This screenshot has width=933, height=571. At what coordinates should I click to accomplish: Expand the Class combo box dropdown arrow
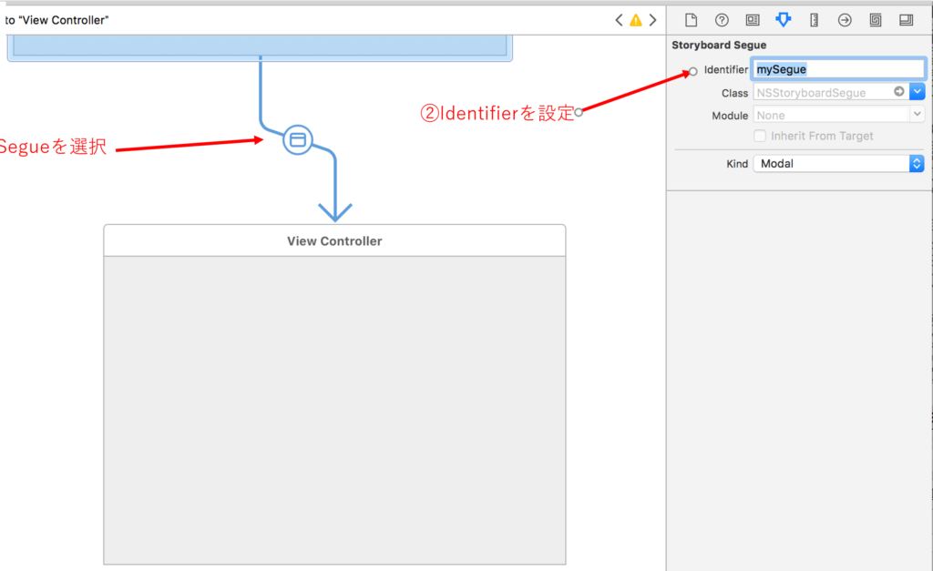coord(918,92)
